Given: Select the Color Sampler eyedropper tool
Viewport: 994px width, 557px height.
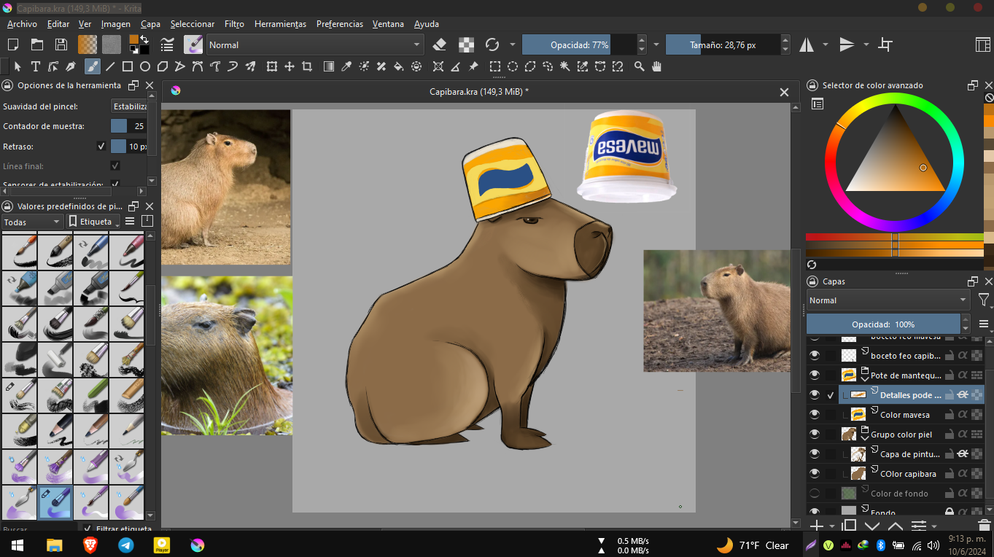Looking at the screenshot, I should (x=346, y=66).
